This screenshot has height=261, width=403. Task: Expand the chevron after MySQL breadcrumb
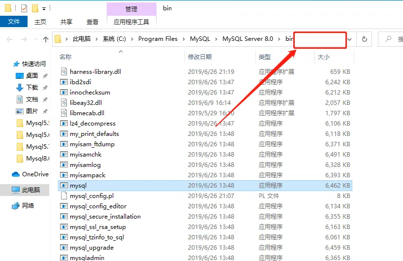216,39
